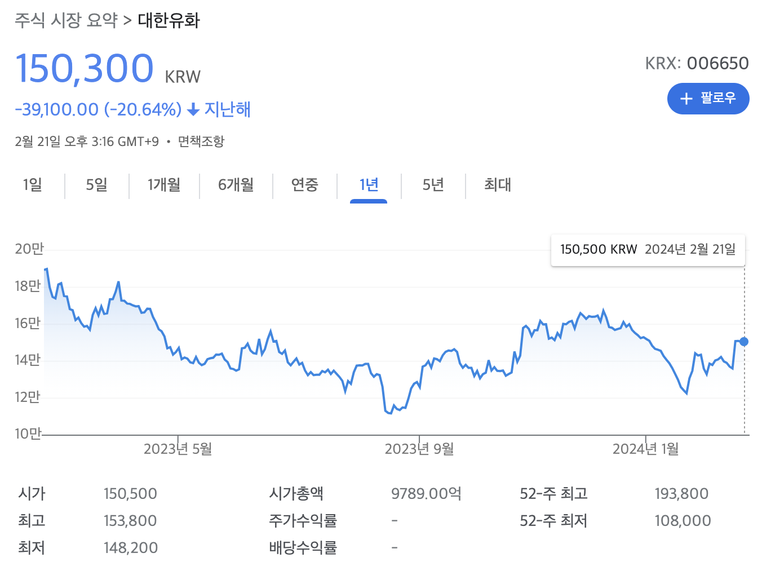Click the -39,100.00 (-20.64%) change text
The image size is (762, 575).
pyautogui.click(x=98, y=109)
